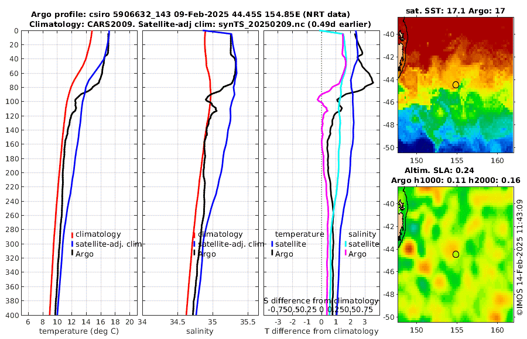Click blue satellite temperature legend marker
527x339 pixels.
[272, 244]
